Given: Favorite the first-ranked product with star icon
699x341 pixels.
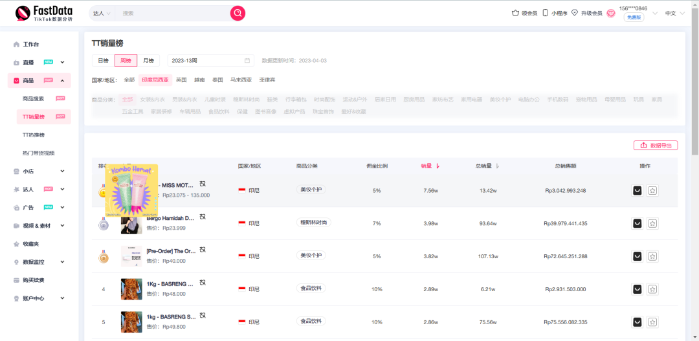Looking at the screenshot, I should (x=652, y=190).
